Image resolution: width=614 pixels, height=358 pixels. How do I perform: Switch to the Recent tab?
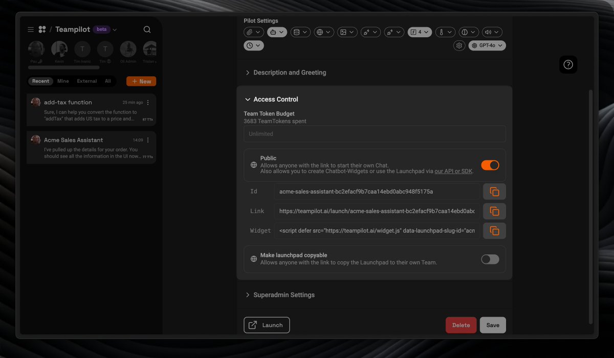(x=40, y=81)
